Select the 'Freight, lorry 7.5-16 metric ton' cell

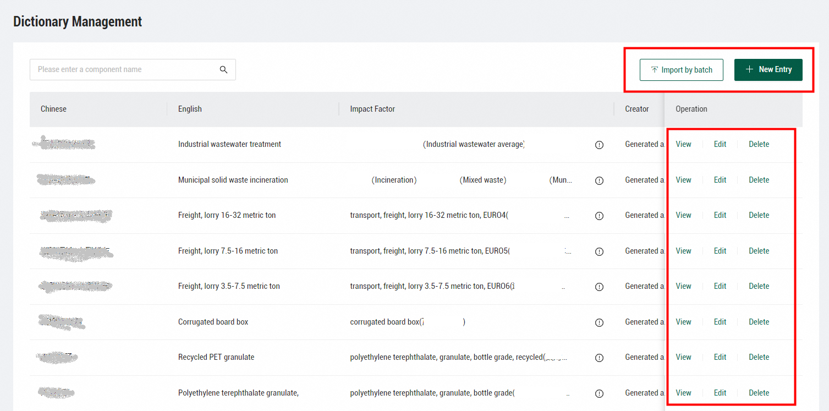[x=228, y=251]
